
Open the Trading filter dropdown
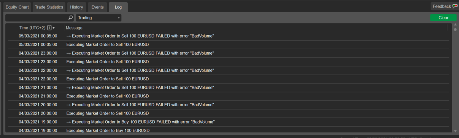(x=98, y=18)
